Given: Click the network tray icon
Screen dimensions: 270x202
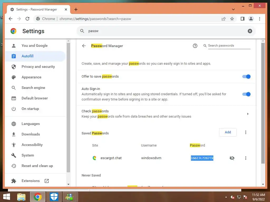Looking at the screenshot, I should (239, 197).
